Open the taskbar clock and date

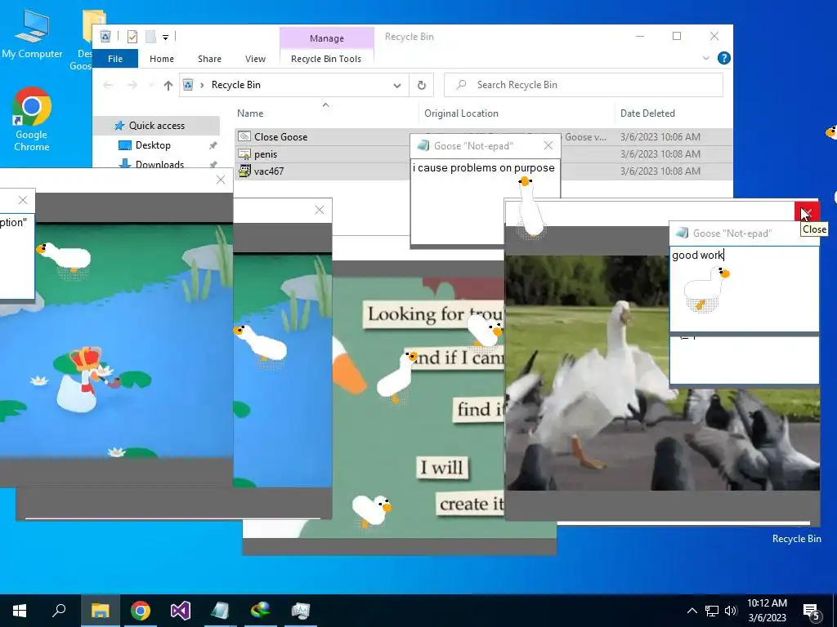[x=767, y=611]
